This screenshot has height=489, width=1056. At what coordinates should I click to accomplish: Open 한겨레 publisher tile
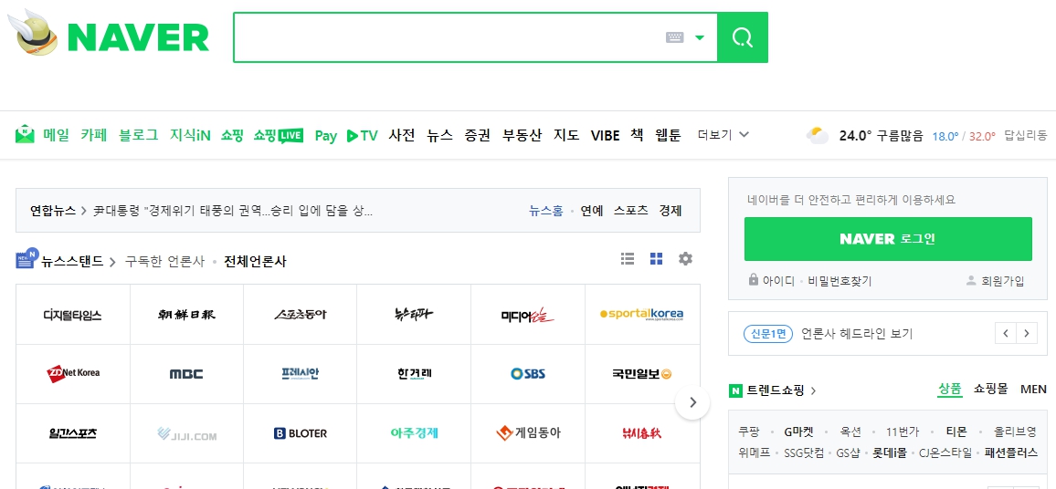click(x=414, y=374)
